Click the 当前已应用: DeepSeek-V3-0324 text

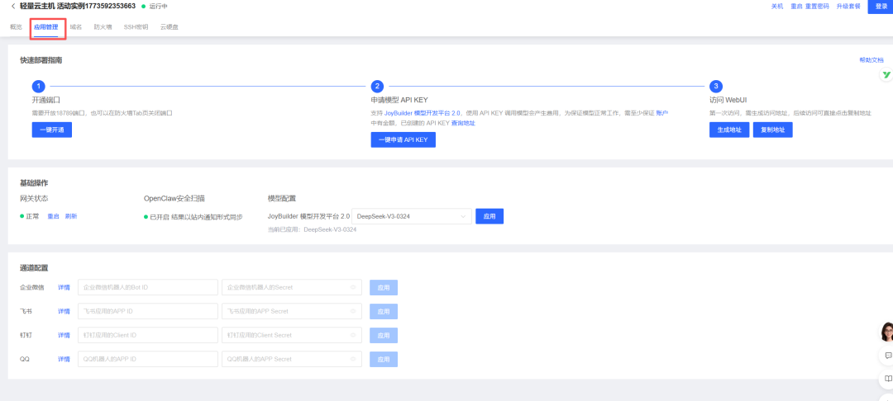click(x=312, y=229)
